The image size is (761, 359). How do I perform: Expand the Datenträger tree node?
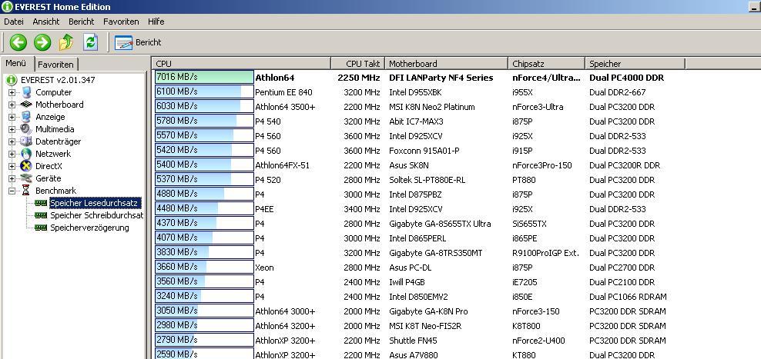(12, 141)
